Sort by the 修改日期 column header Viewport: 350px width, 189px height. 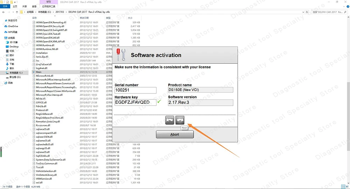click(84, 18)
